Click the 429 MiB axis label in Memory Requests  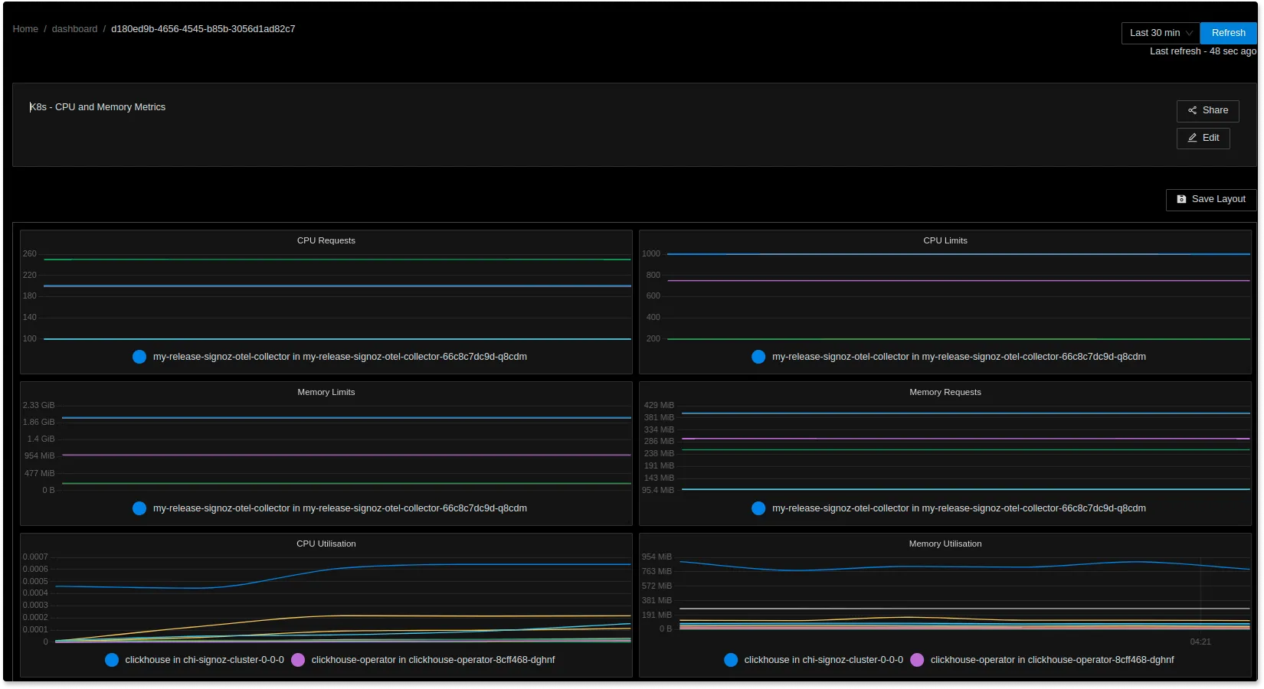pyautogui.click(x=659, y=406)
